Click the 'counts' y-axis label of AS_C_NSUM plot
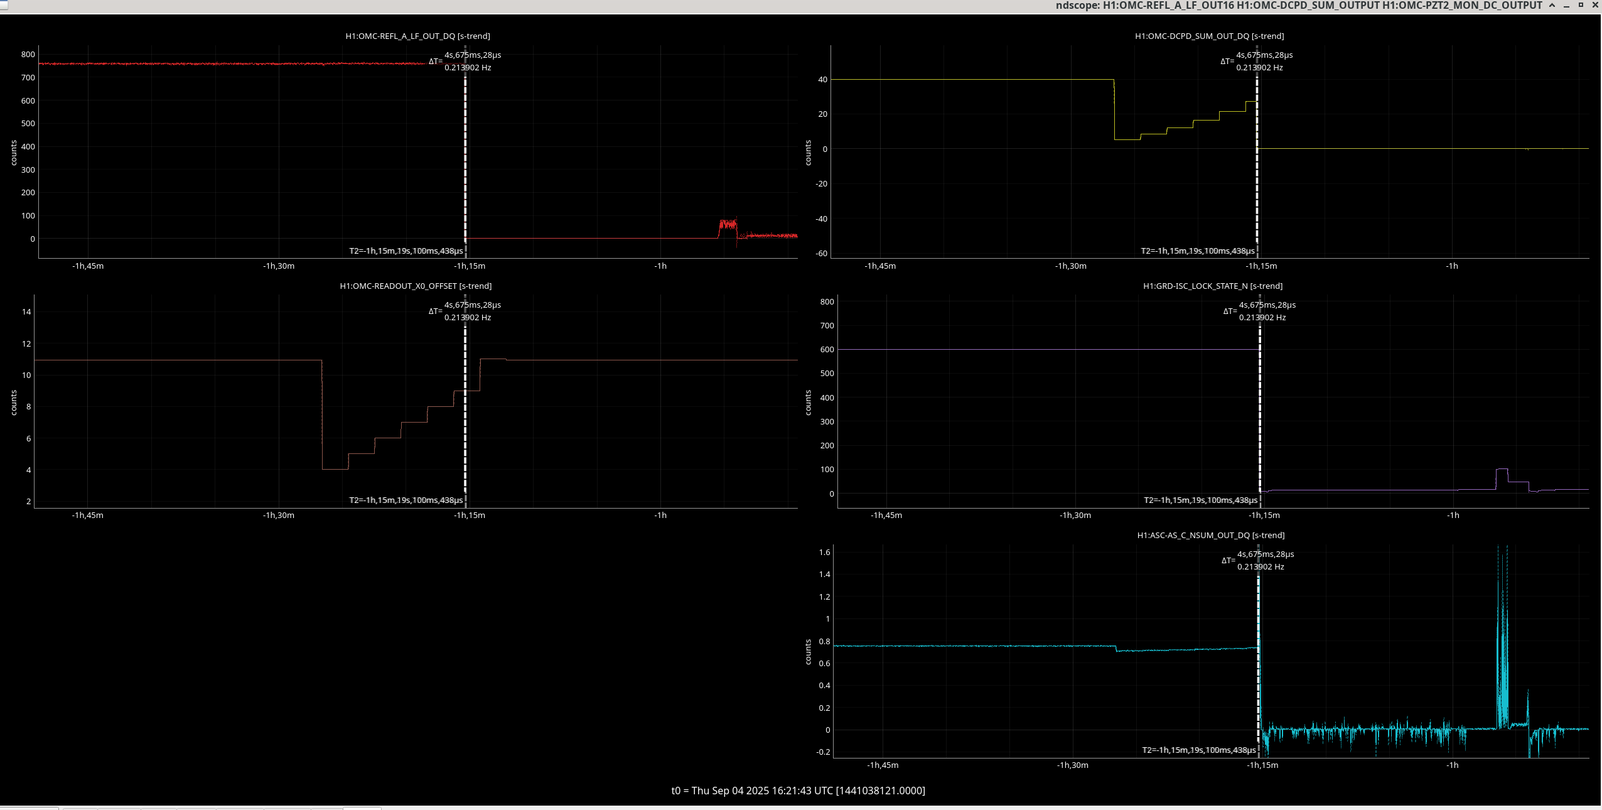 tap(808, 652)
